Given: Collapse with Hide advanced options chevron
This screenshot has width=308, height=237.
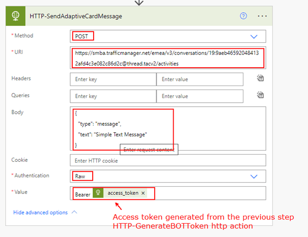Looking at the screenshot, I should coord(74,213).
